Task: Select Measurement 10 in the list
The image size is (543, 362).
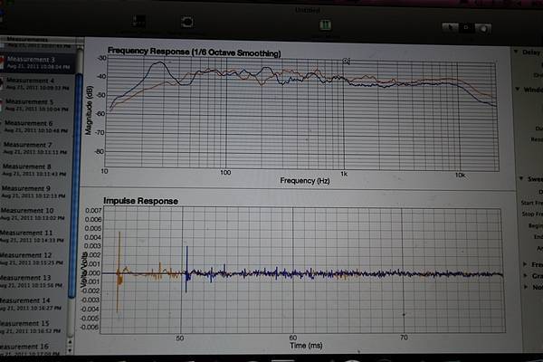Action: (33, 214)
